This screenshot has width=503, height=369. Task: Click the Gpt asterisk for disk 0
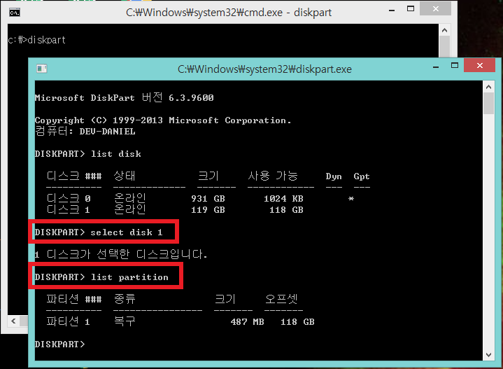coord(351,199)
